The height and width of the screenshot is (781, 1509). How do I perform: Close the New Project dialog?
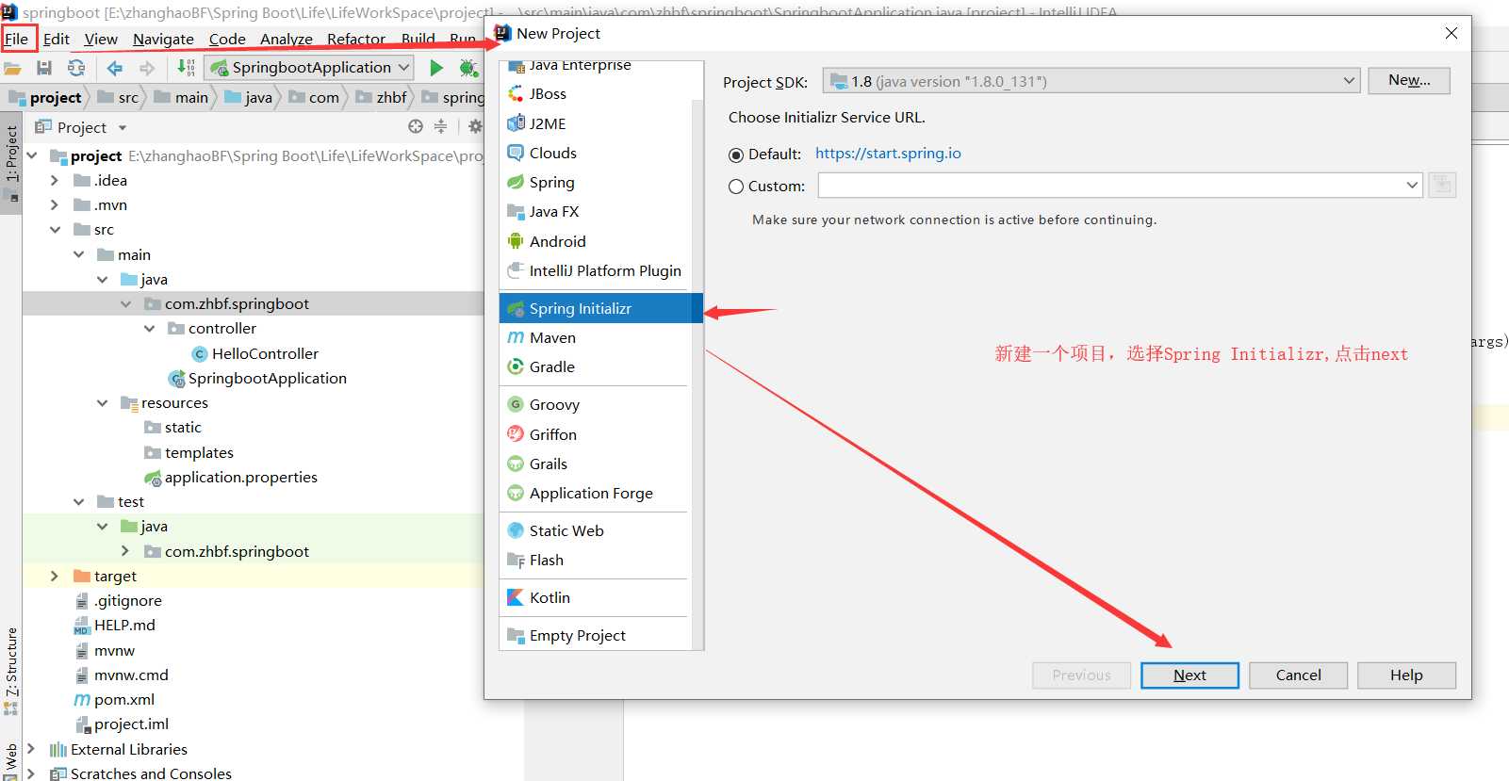pyautogui.click(x=1452, y=33)
